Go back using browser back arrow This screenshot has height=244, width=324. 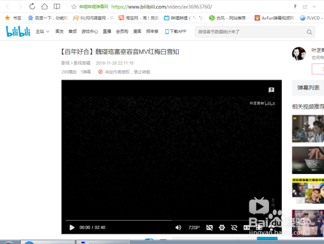pos(8,6)
